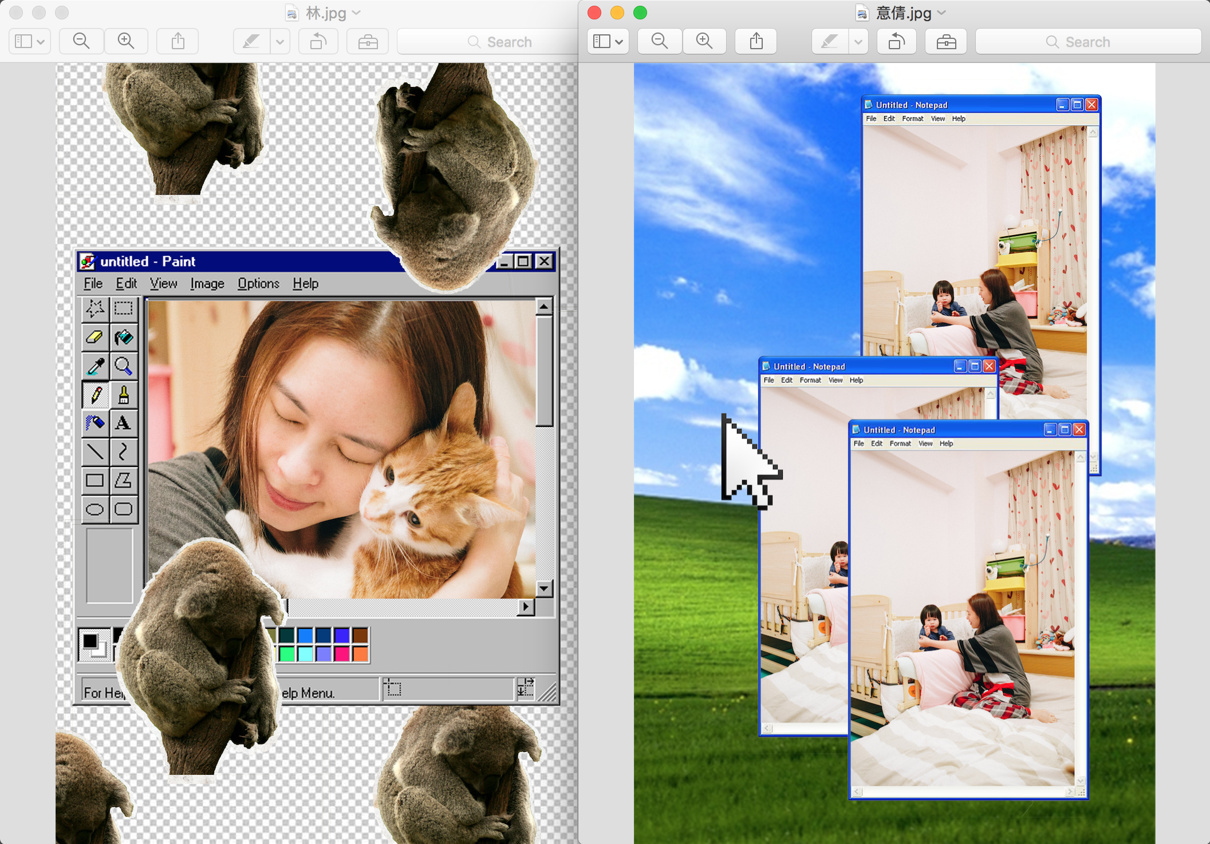
Task: Click the yellow minimize button on 意倩.jpg
Action: coord(617,13)
